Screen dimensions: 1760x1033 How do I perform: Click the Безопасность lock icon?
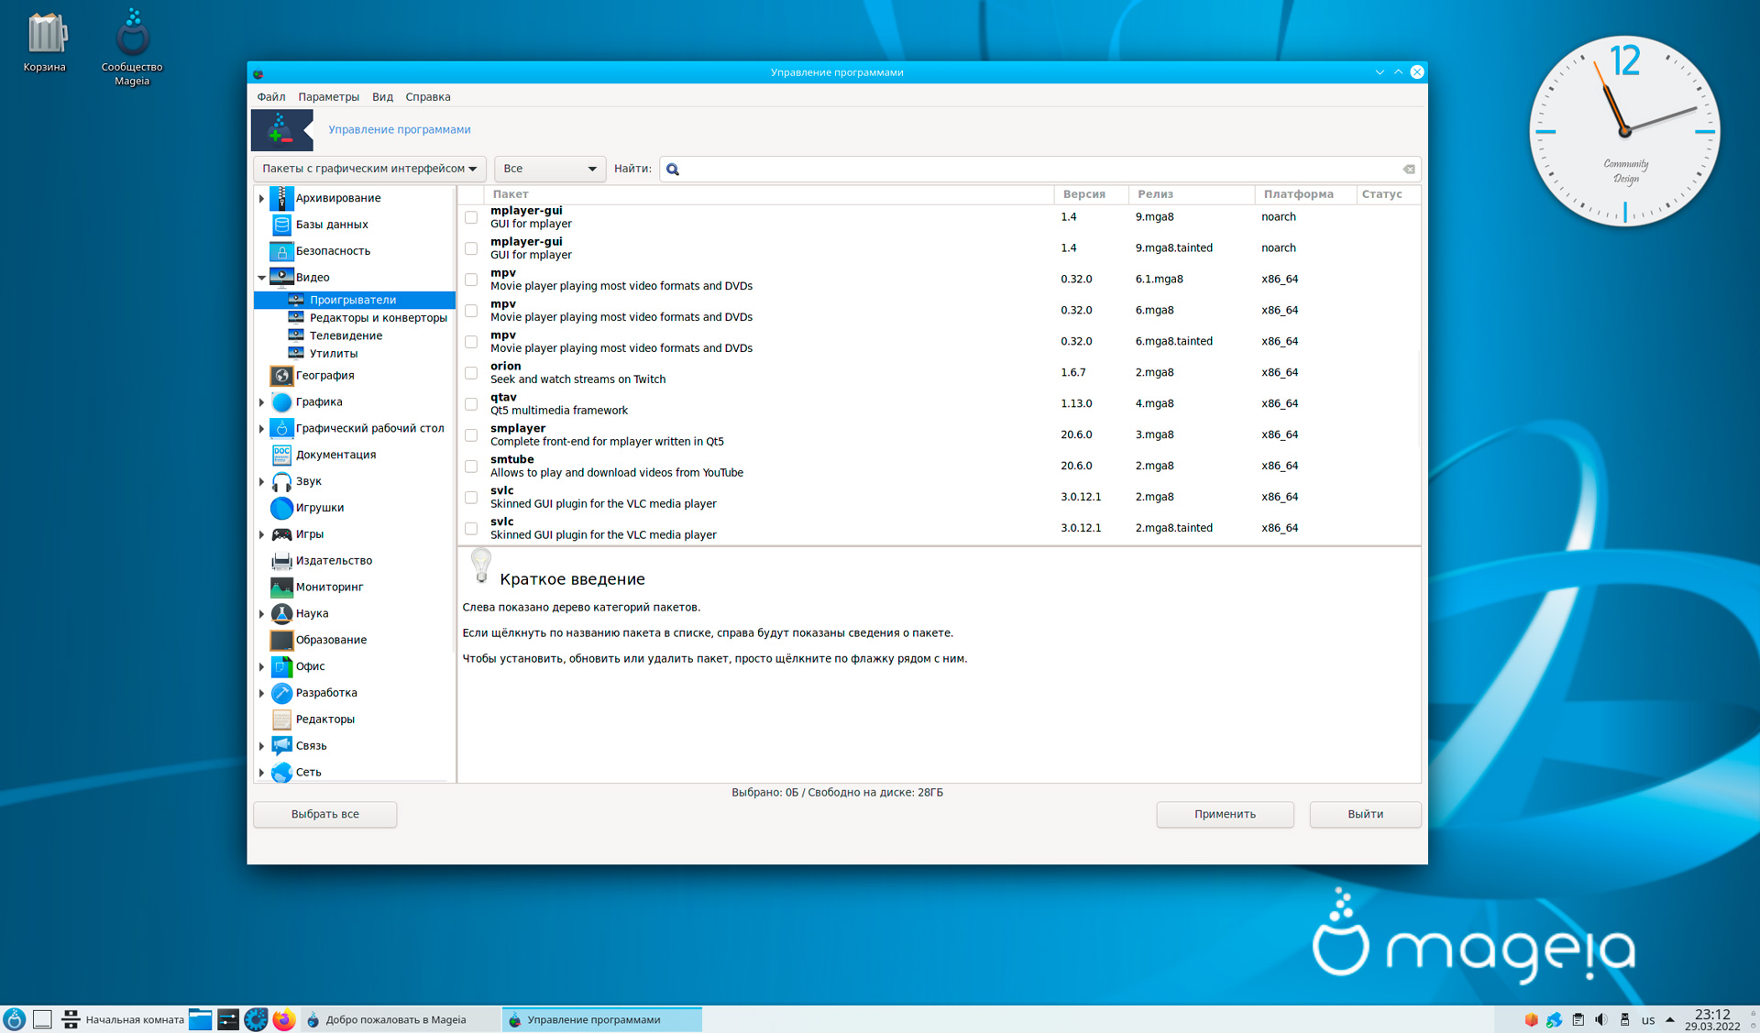[281, 251]
